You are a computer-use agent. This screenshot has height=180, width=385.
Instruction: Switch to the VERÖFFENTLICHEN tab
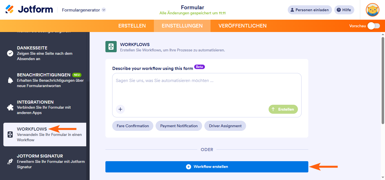242,26
